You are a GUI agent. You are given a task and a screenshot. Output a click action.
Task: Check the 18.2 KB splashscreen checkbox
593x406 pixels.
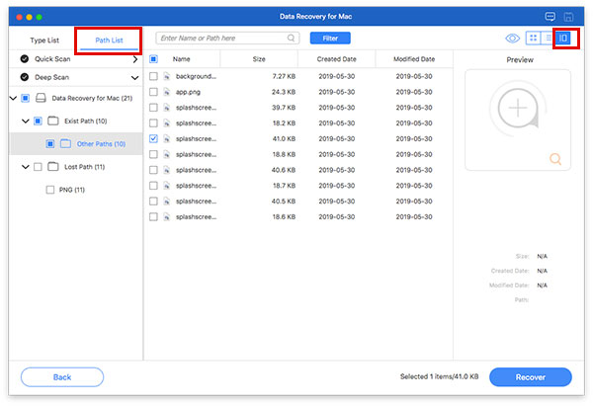pyautogui.click(x=153, y=123)
